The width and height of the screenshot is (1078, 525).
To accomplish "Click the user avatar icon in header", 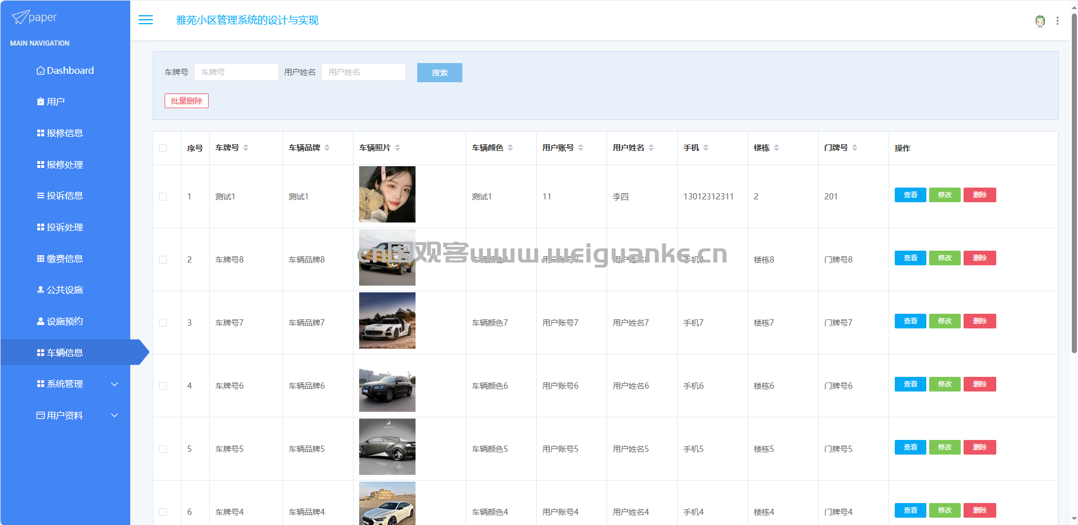I will 1040,21.
